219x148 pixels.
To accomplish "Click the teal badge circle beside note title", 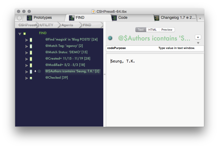I will 110,38.
